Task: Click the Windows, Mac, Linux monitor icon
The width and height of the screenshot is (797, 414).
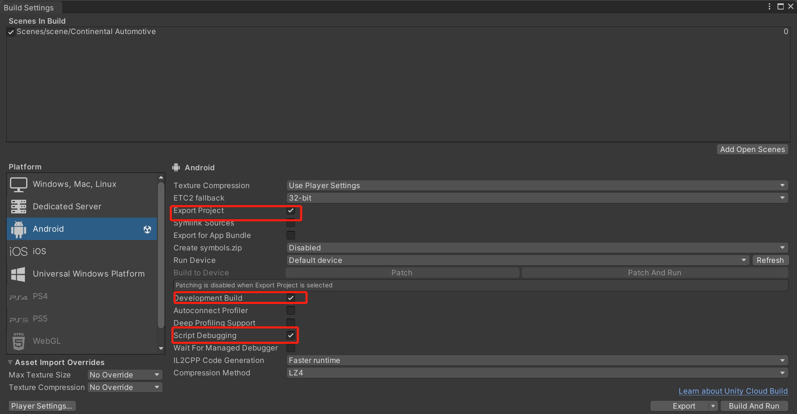Action: point(19,184)
